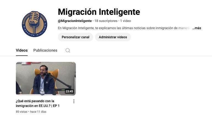Click the @MigracionInteligente handle

tap(75, 21)
